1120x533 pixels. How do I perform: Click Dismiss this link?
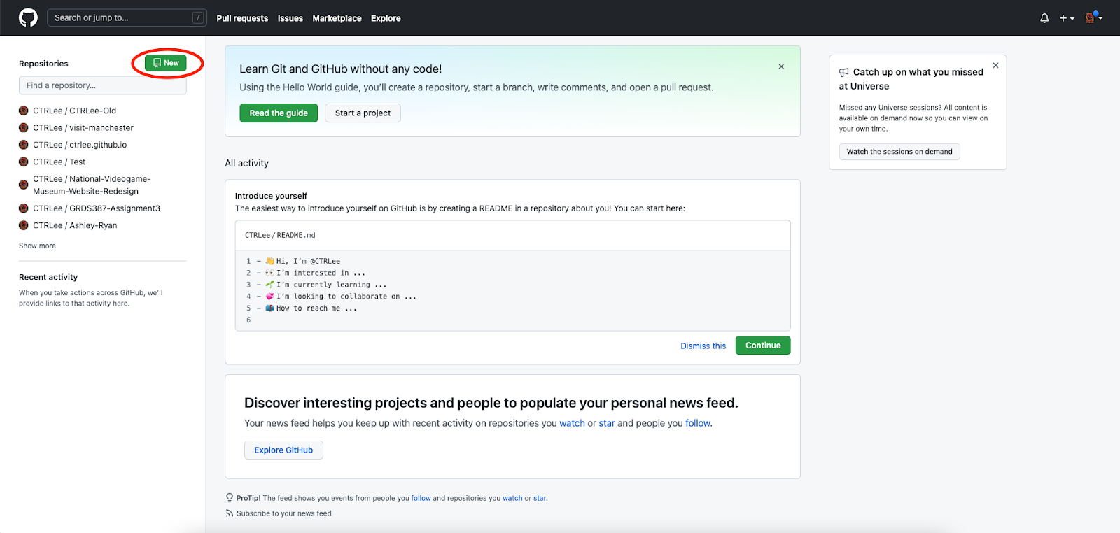(x=703, y=346)
